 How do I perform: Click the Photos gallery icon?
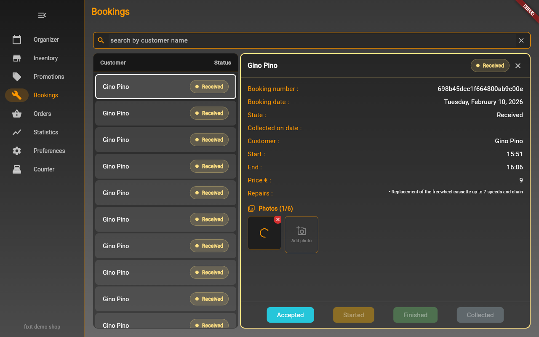(x=251, y=209)
